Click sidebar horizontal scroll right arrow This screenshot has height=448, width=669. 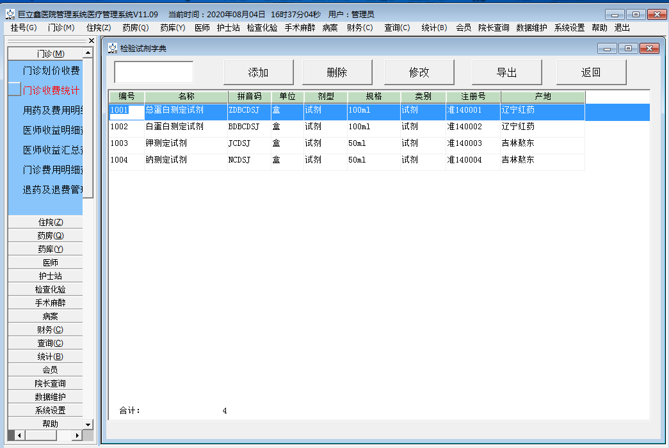tap(77, 435)
